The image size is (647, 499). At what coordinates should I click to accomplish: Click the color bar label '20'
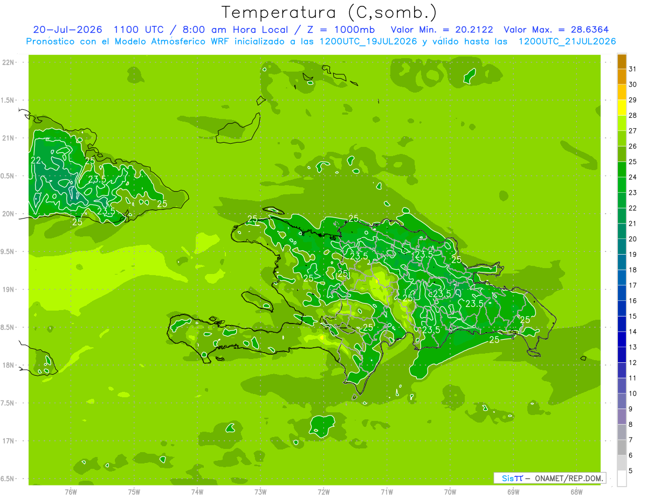click(x=633, y=238)
